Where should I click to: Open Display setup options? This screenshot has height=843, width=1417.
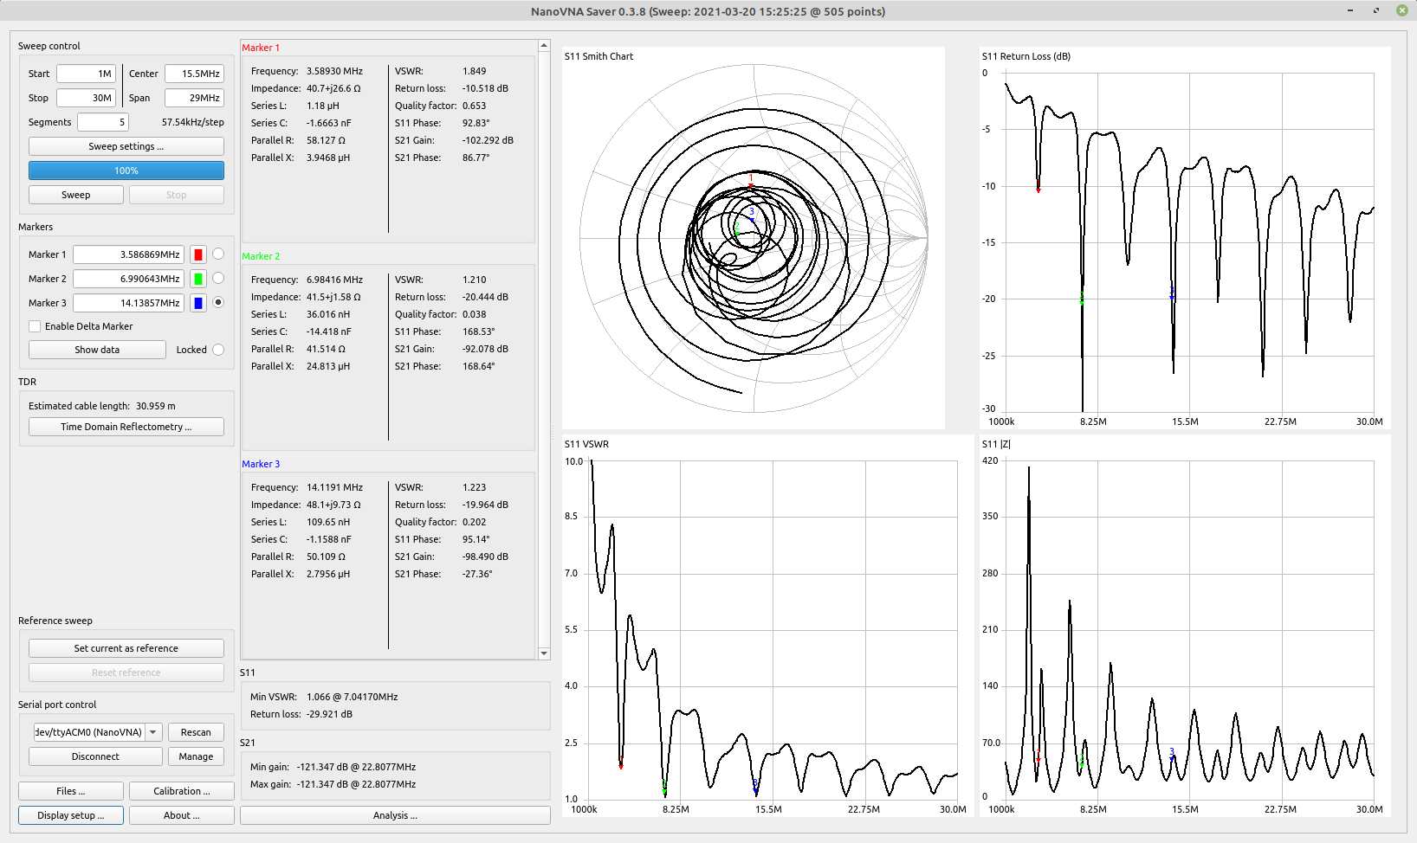click(x=71, y=815)
